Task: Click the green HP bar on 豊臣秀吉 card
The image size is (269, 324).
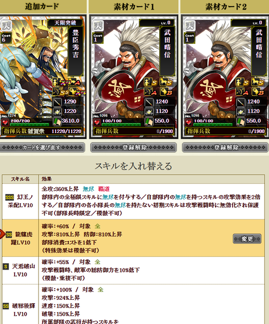Action: pos(30,125)
